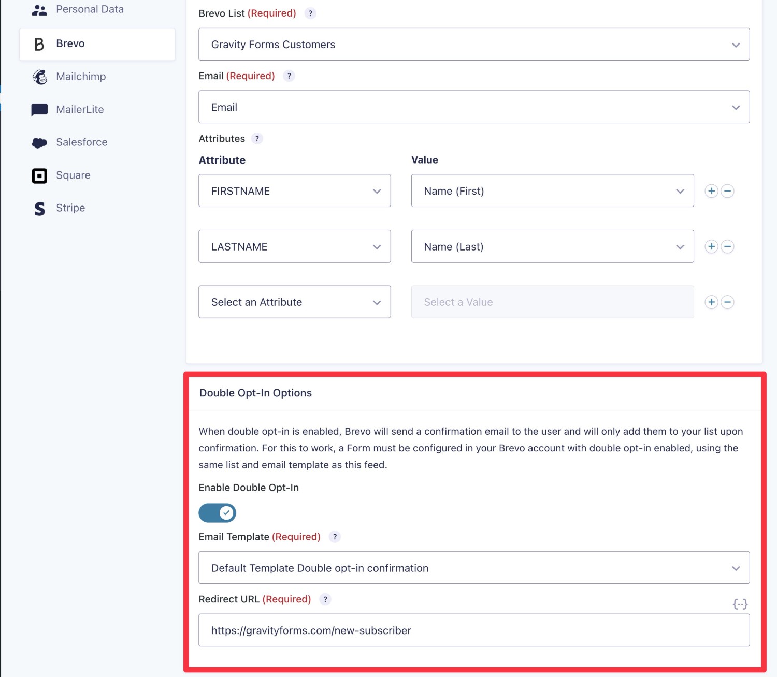
Task: Click the Personal Data people icon
Action: pyautogui.click(x=39, y=10)
